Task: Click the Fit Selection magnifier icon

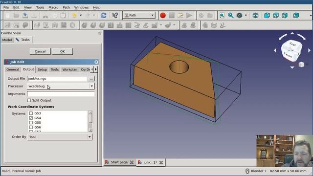Action: coord(230,15)
